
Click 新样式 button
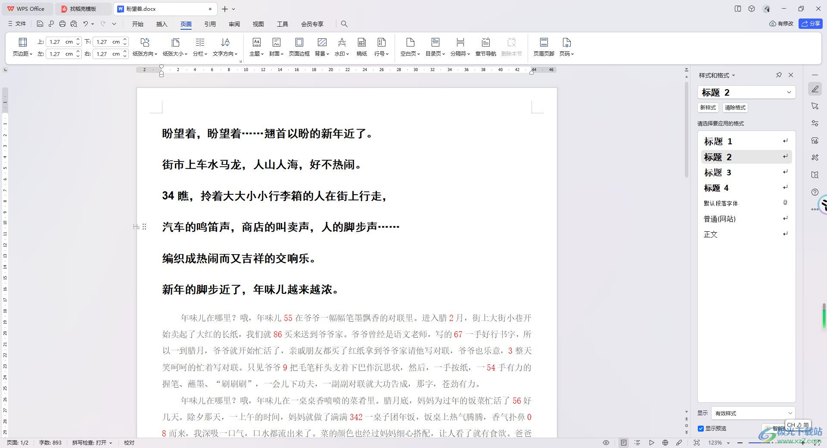(x=708, y=108)
